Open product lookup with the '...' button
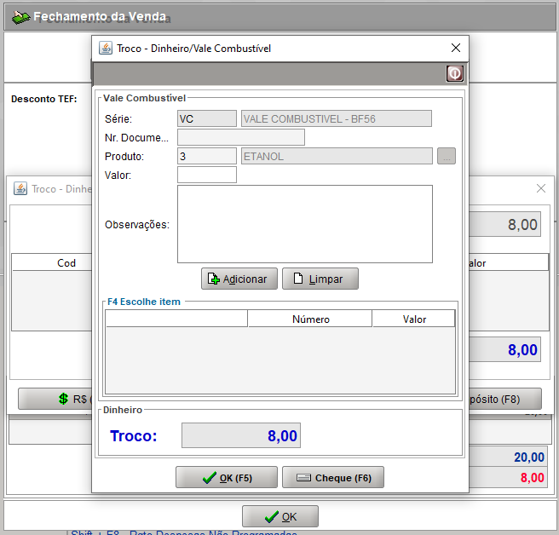 point(447,156)
